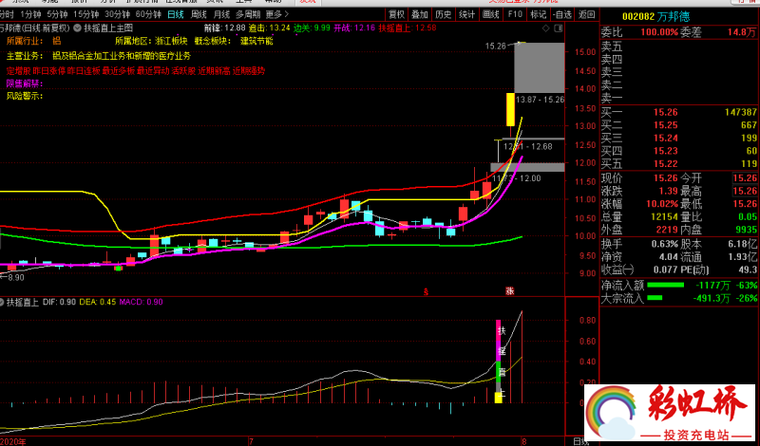Open the 统计 statistics button
The height and width of the screenshot is (446, 760).
(x=467, y=14)
